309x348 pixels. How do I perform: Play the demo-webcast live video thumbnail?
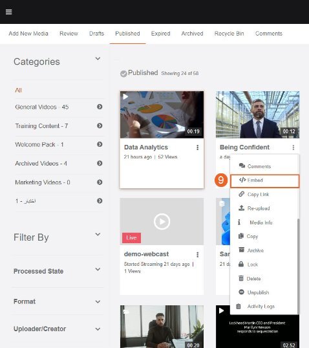tap(162, 221)
